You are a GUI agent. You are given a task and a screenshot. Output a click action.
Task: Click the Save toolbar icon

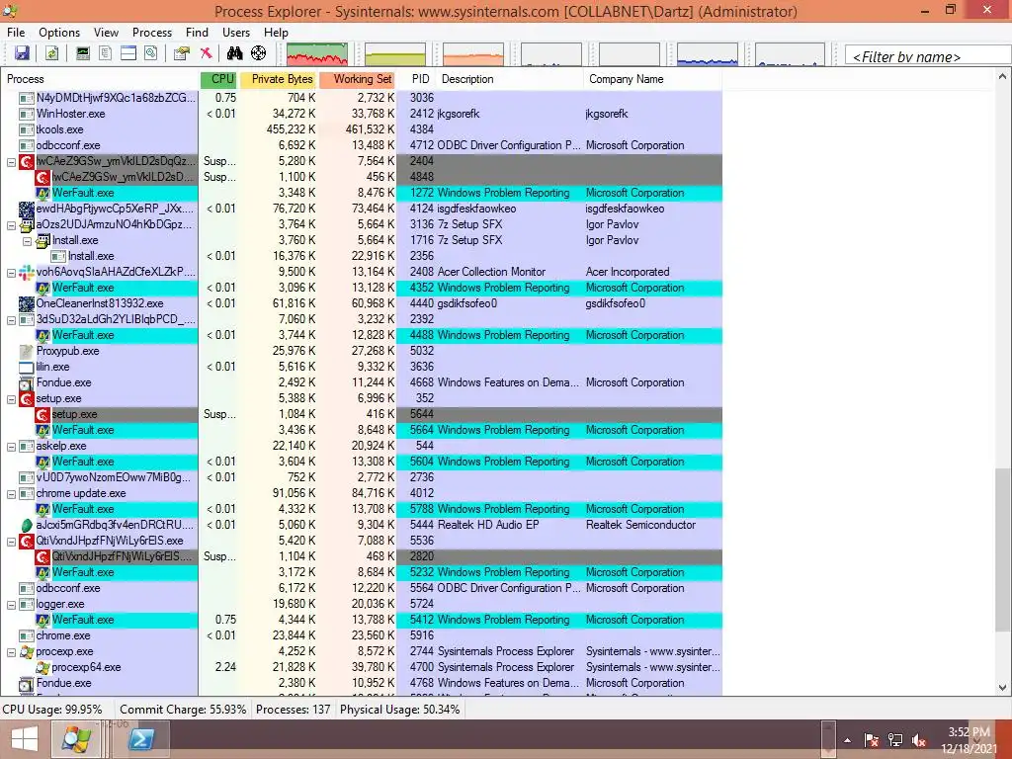pos(22,53)
